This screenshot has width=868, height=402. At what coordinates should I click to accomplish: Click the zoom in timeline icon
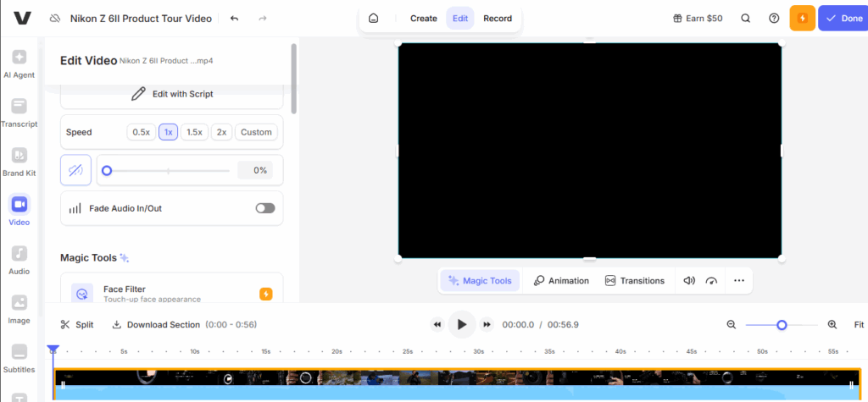point(832,324)
